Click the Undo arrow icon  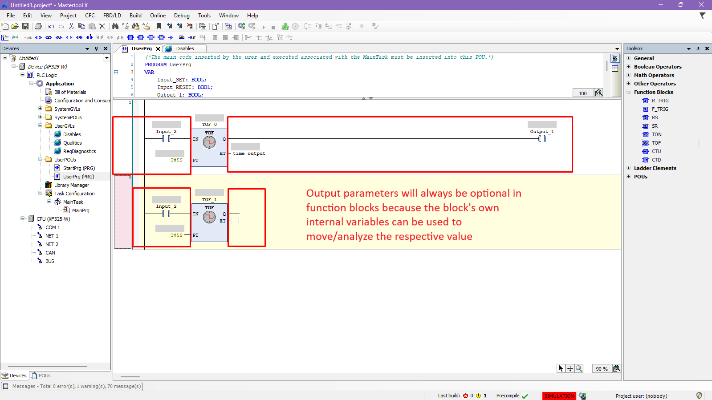[51, 26]
